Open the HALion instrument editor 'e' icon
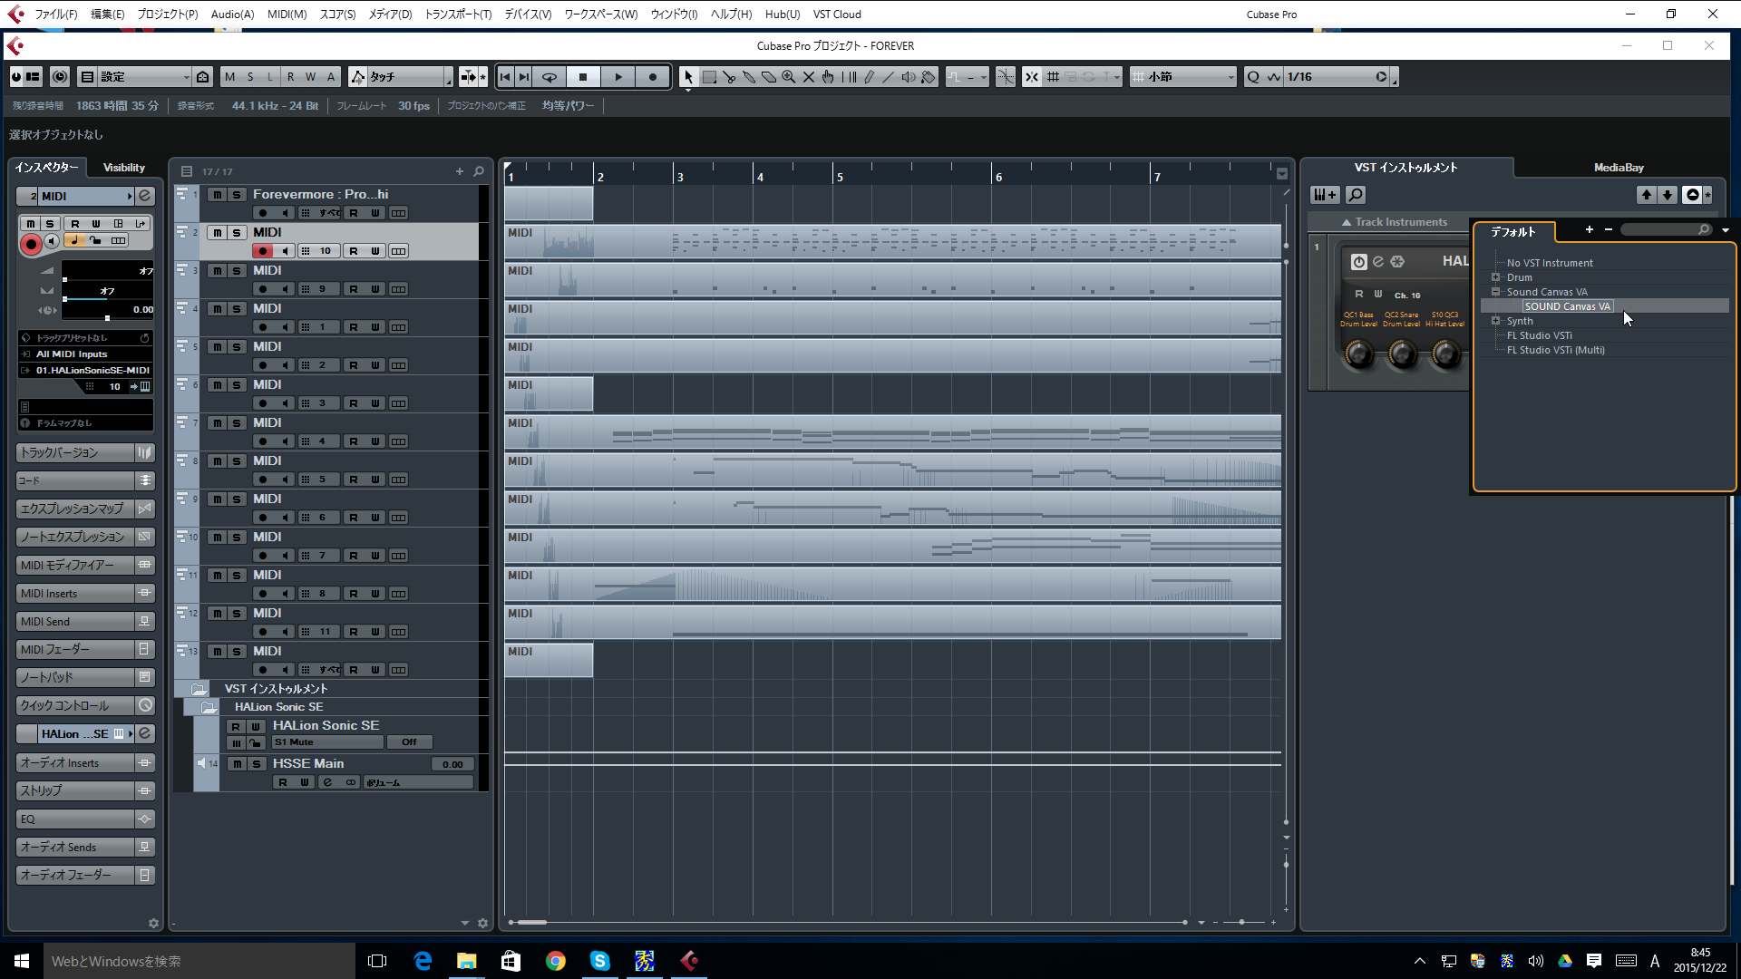 pyautogui.click(x=1378, y=261)
